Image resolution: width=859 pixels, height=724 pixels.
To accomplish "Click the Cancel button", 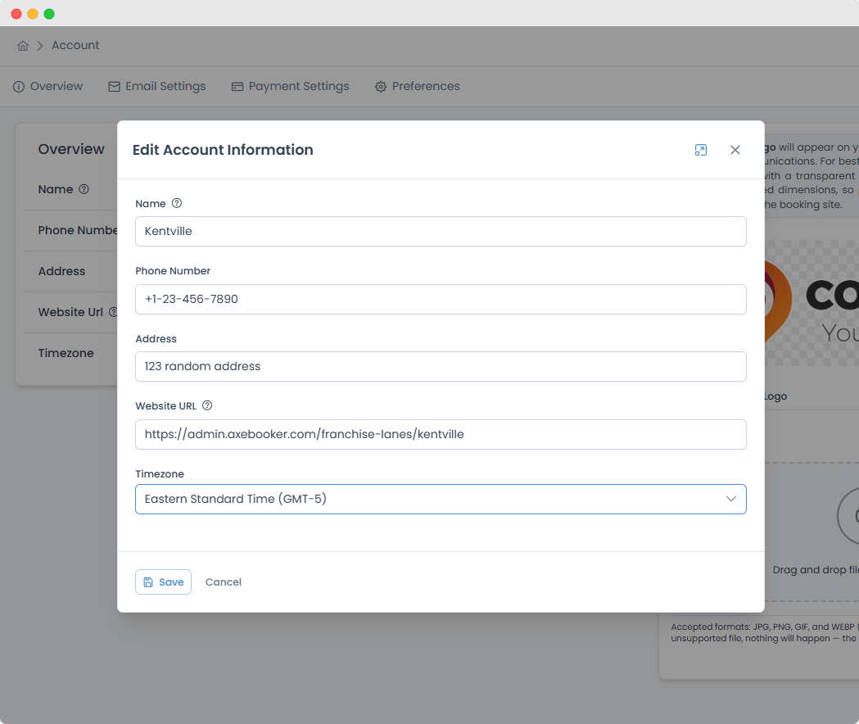I will (223, 582).
